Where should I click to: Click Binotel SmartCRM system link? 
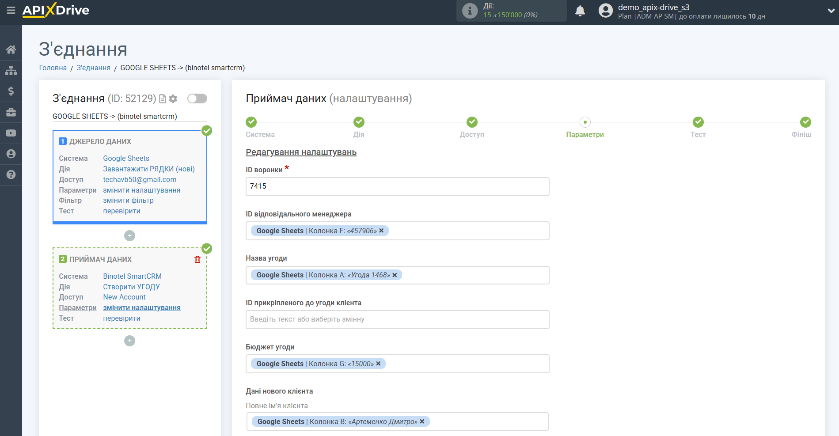click(x=133, y=276)
